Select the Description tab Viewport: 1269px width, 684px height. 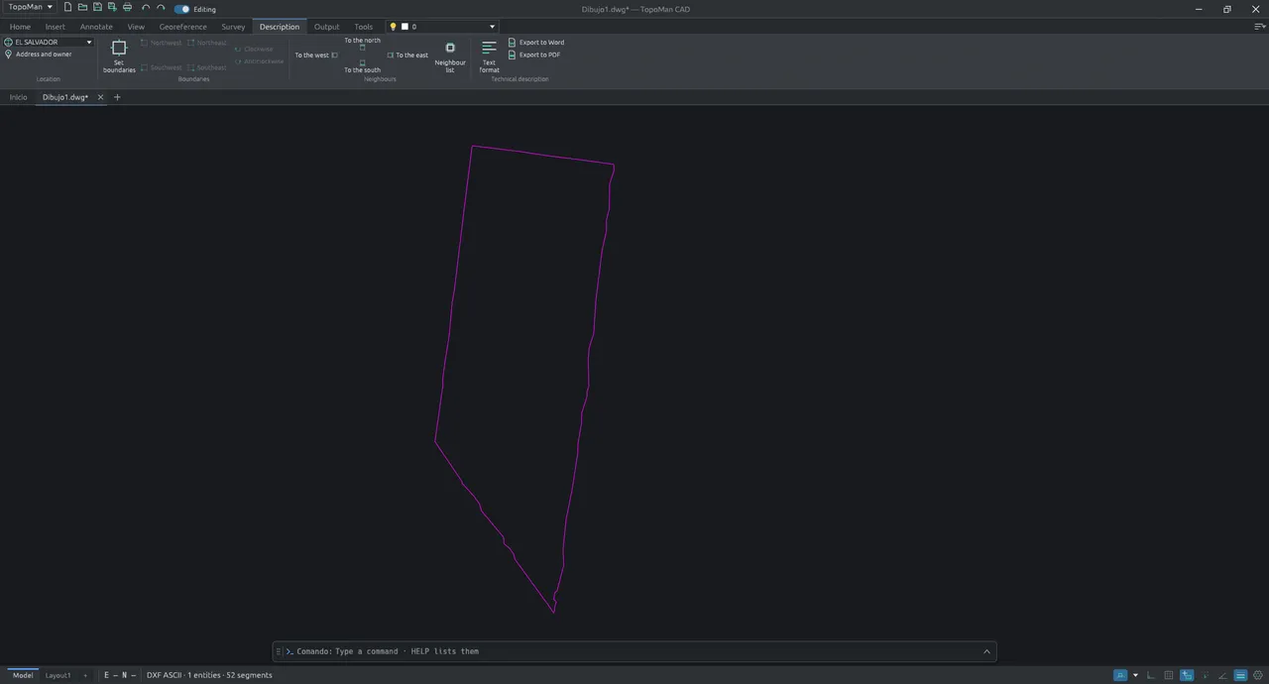click(280, 27)
